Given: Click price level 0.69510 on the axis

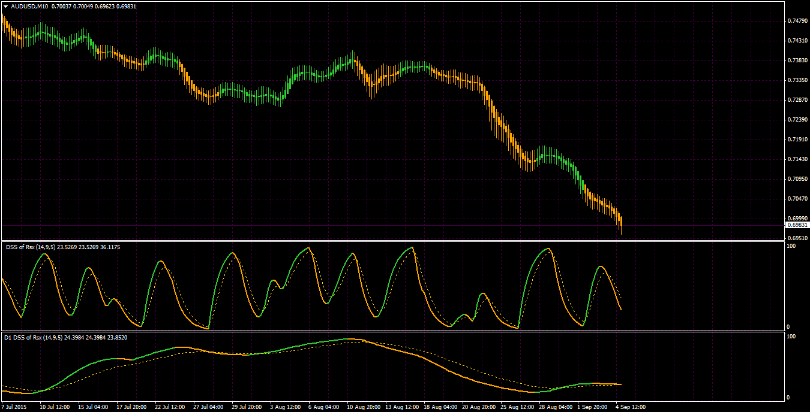Looking at the screenshot, I should tap(797, 238).
